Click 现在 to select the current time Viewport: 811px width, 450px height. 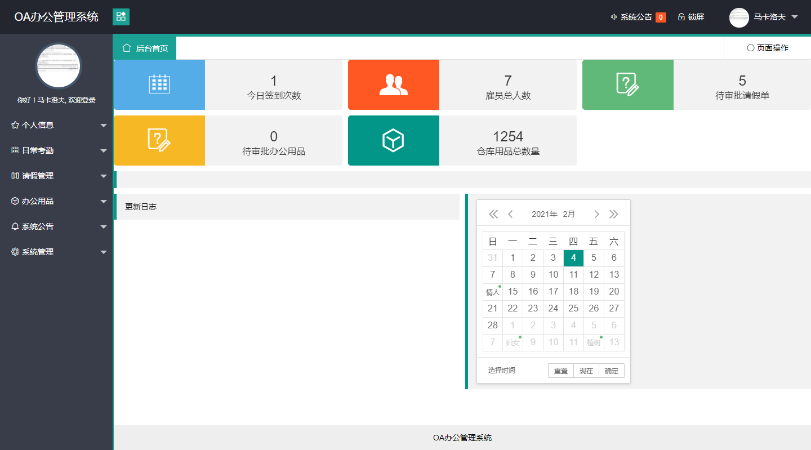pyautogui.click(x=586, y=370)
